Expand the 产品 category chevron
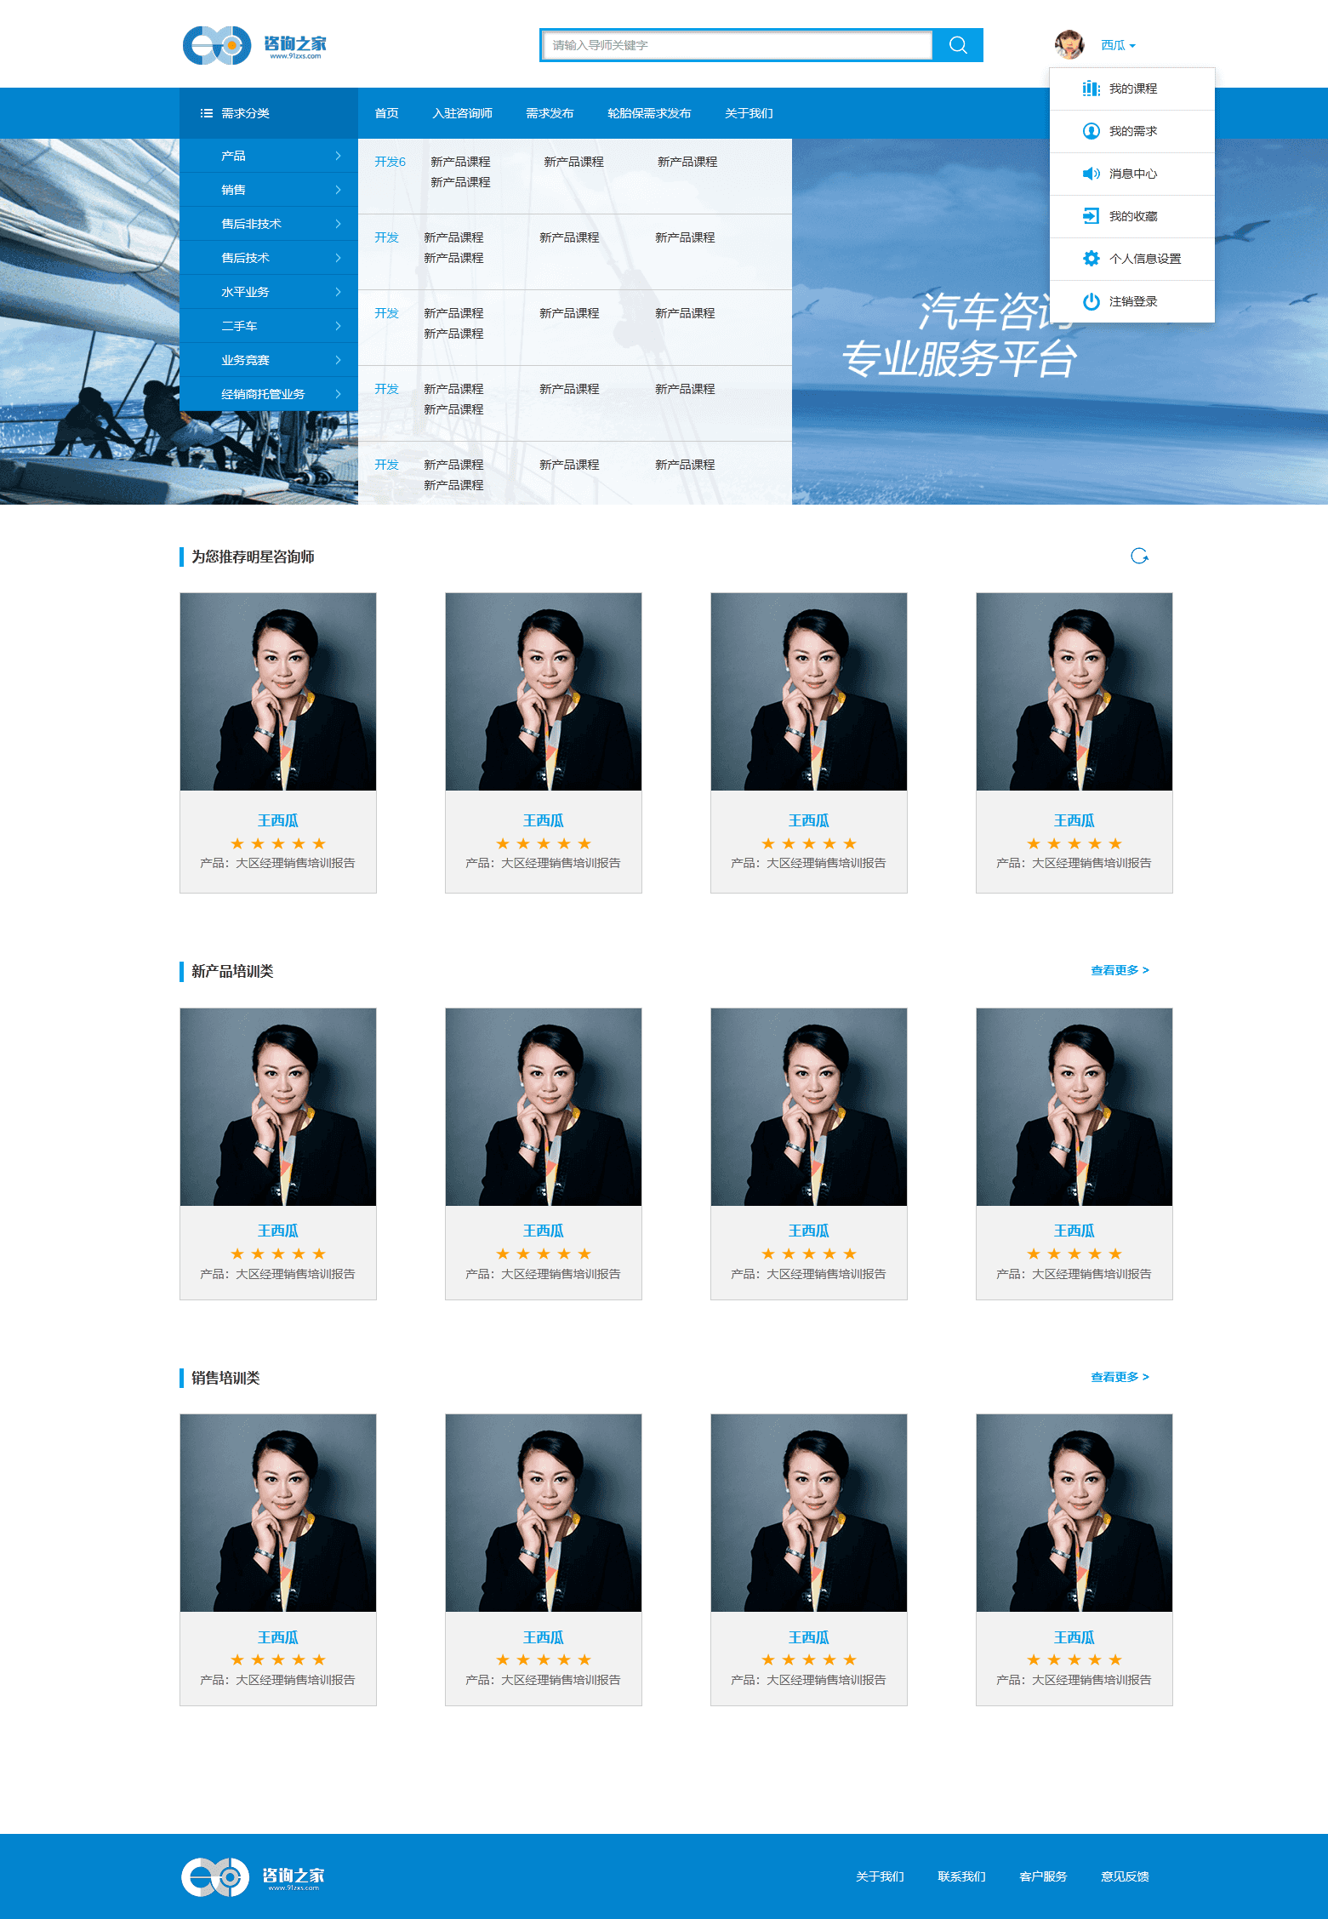The width and height of the screenshot is (1328, 1919). pyautogui.click(x=338, y=156)
